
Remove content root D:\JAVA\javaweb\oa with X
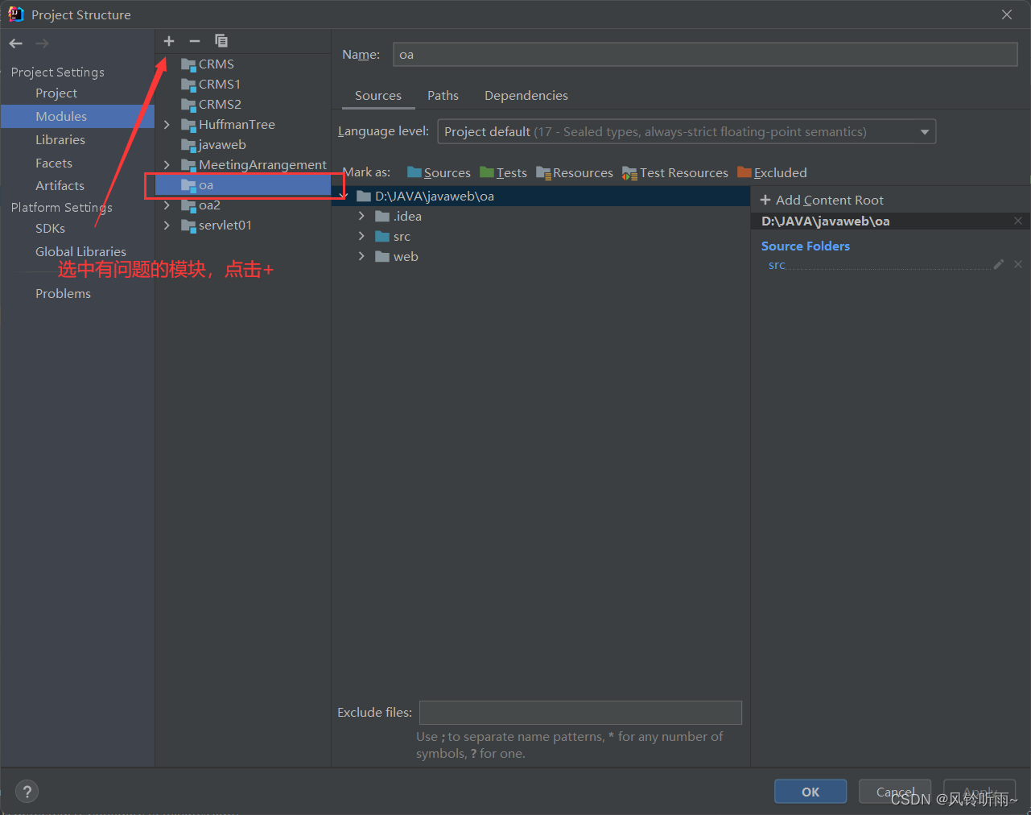1018,221
